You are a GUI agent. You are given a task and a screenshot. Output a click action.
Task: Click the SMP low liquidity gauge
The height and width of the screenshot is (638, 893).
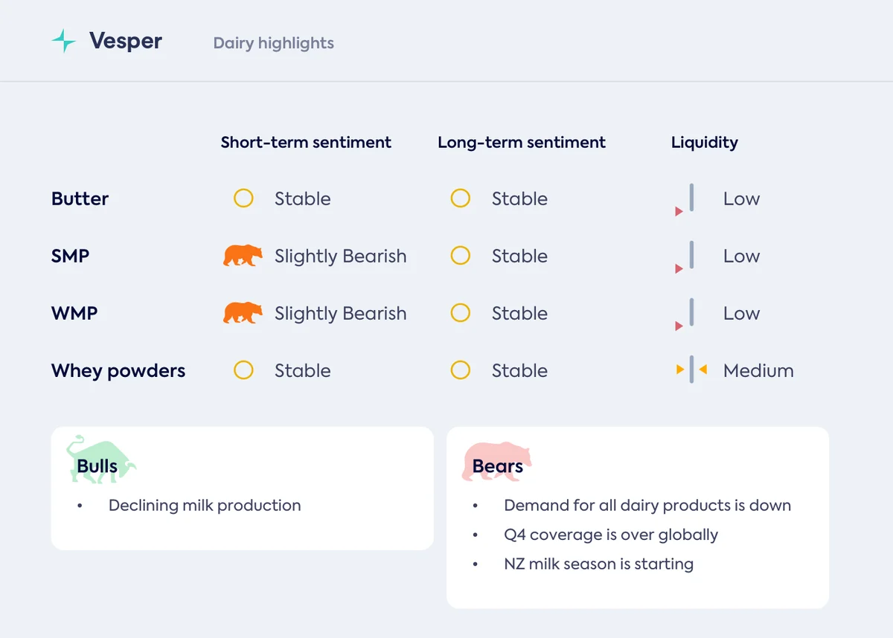685,257
